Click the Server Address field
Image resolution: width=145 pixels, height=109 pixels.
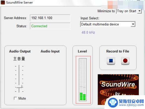click(x=50, y=18)
